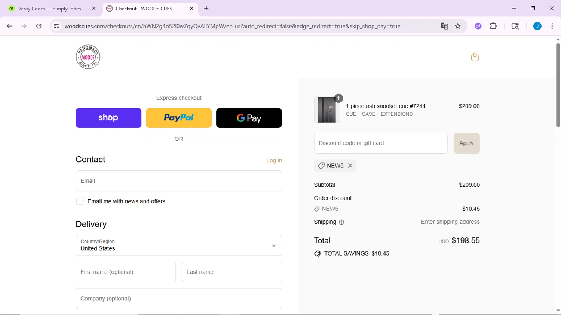Close the Verify Codes SimplyCodes tab

click(x=94, y=9)
